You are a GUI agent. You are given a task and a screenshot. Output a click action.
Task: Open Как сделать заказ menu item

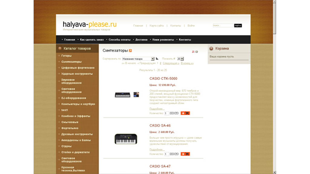pos(92,40)
